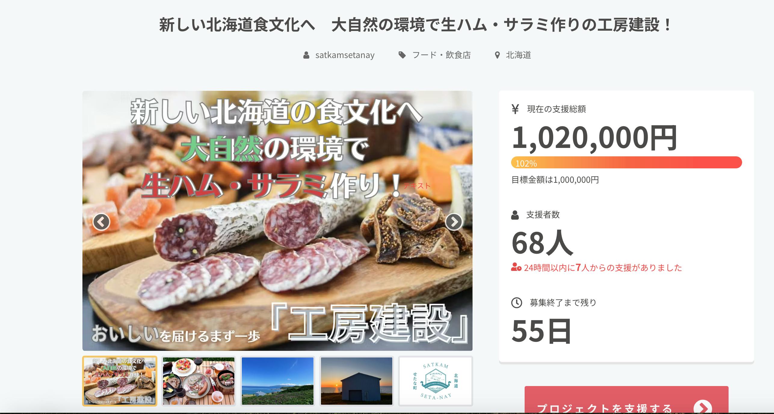
Task: Open the フード・飲食店 category link
Action: point(441,55)
